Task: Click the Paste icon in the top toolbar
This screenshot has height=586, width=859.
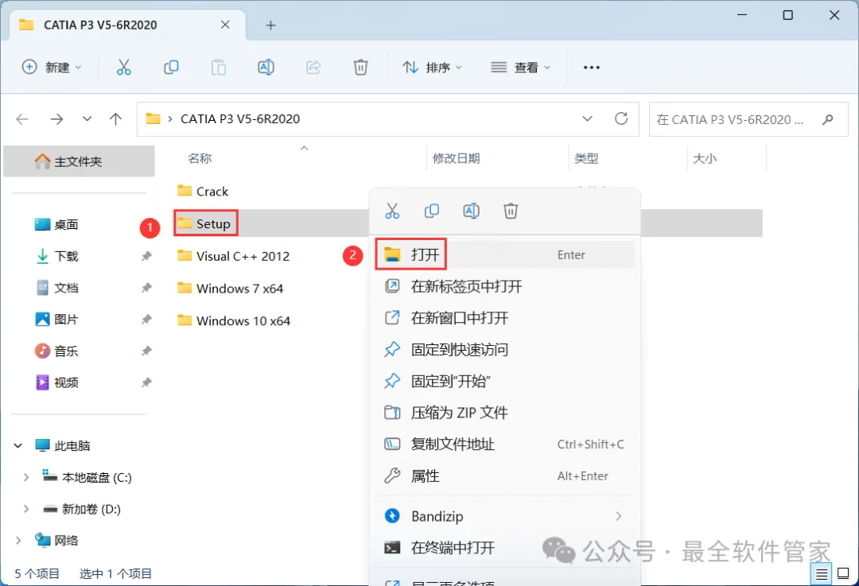Action: pos(219,68)
